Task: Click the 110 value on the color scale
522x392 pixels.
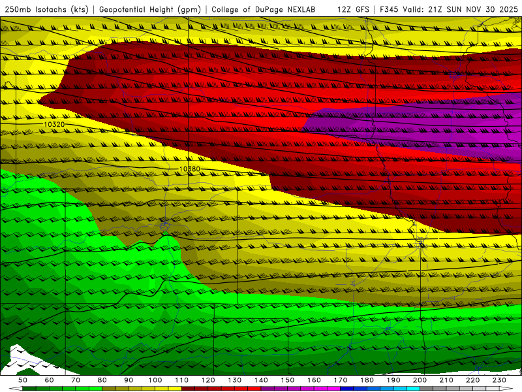Action: pyautogui.click(x=182, y=380)
